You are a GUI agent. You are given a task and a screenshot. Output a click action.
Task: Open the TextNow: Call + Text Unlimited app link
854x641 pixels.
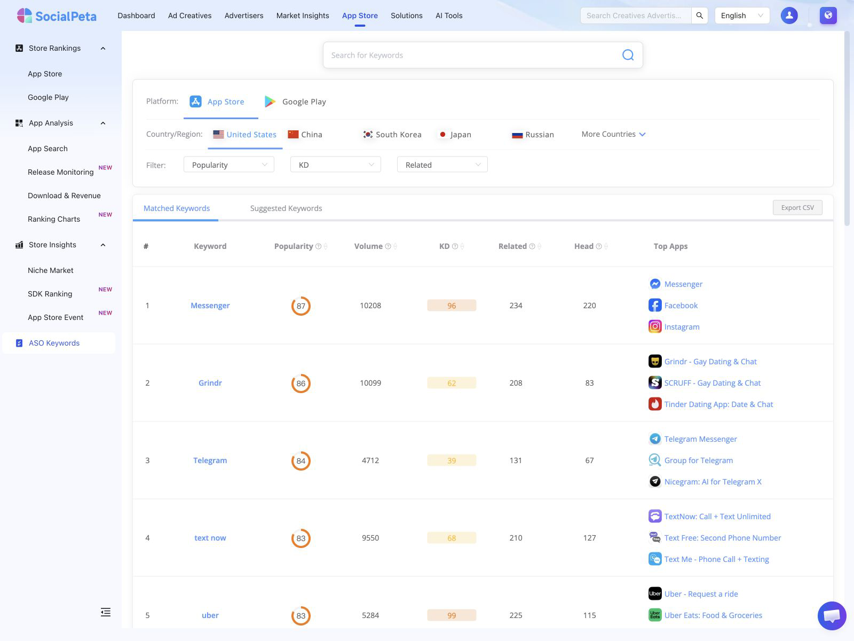click(717, 517)
